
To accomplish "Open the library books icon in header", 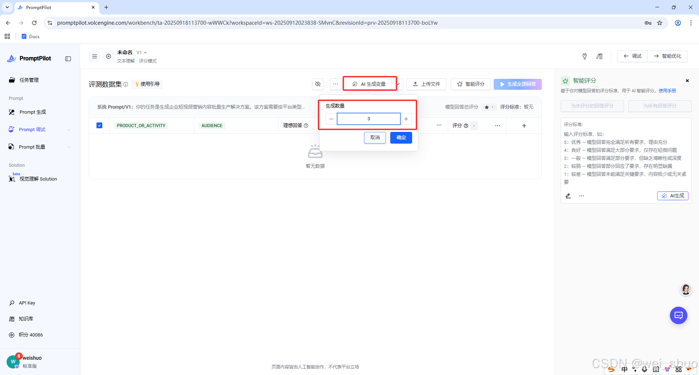I will pos(599,56).
